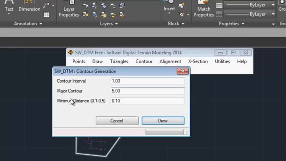
Task: Click the Freeze layer snowflake icon
Action: [104, 5]
